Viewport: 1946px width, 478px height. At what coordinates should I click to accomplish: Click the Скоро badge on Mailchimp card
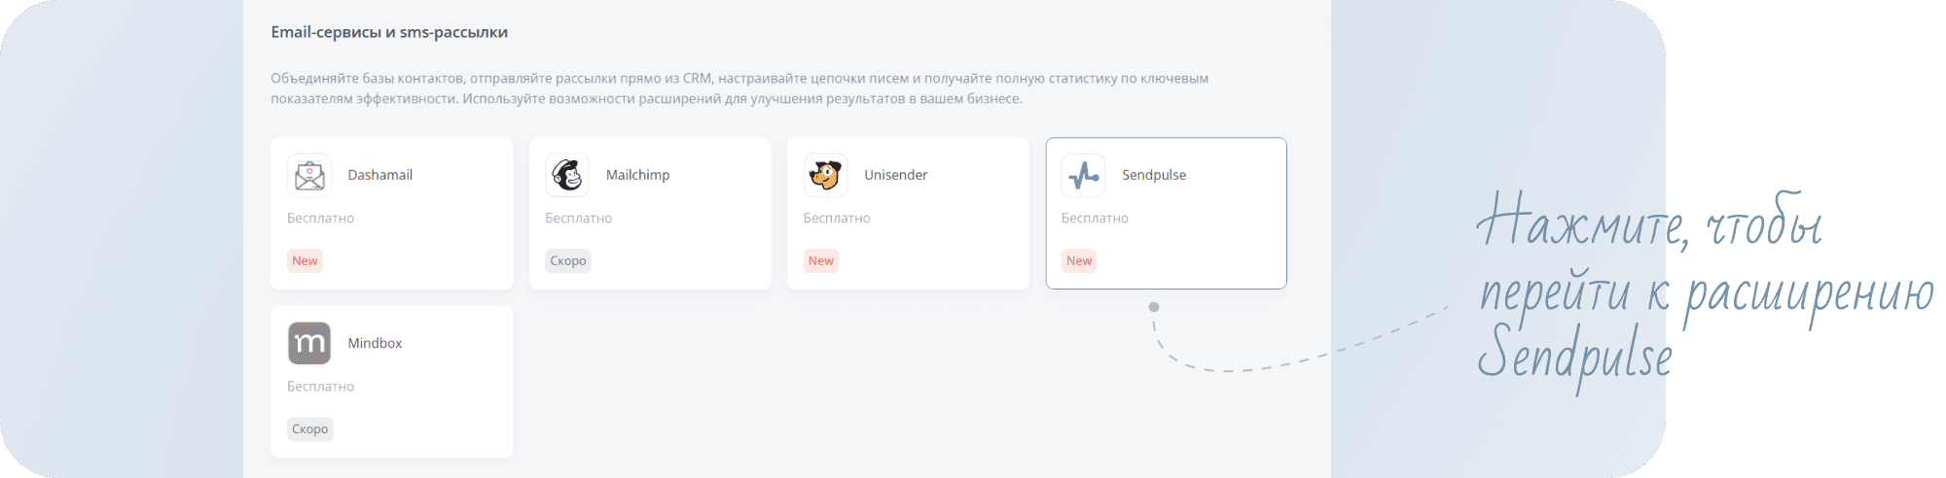(567, 260)
